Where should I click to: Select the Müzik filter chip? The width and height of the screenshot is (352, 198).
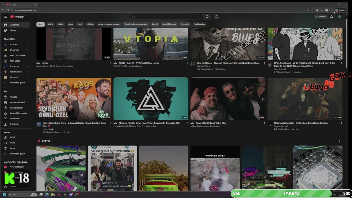pos(50,24)
